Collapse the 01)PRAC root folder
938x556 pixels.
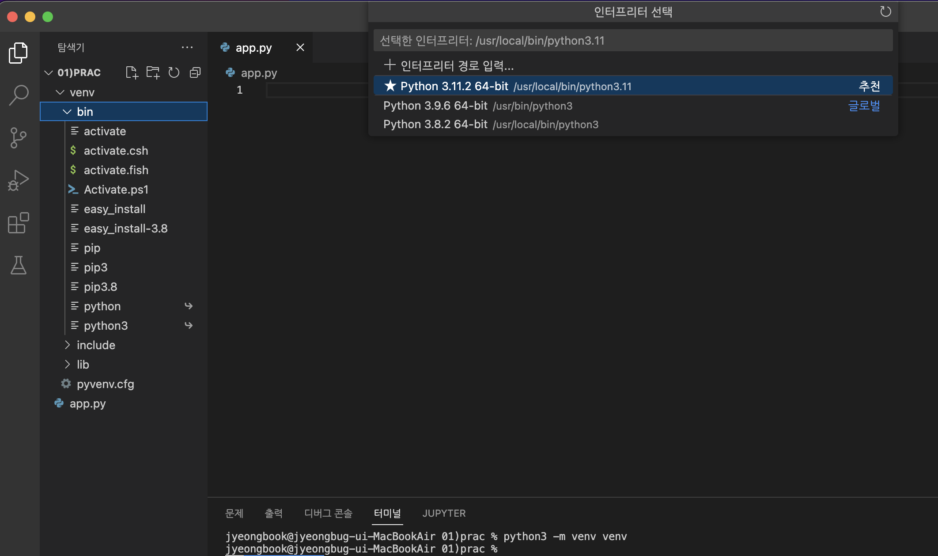click(49, 72)
